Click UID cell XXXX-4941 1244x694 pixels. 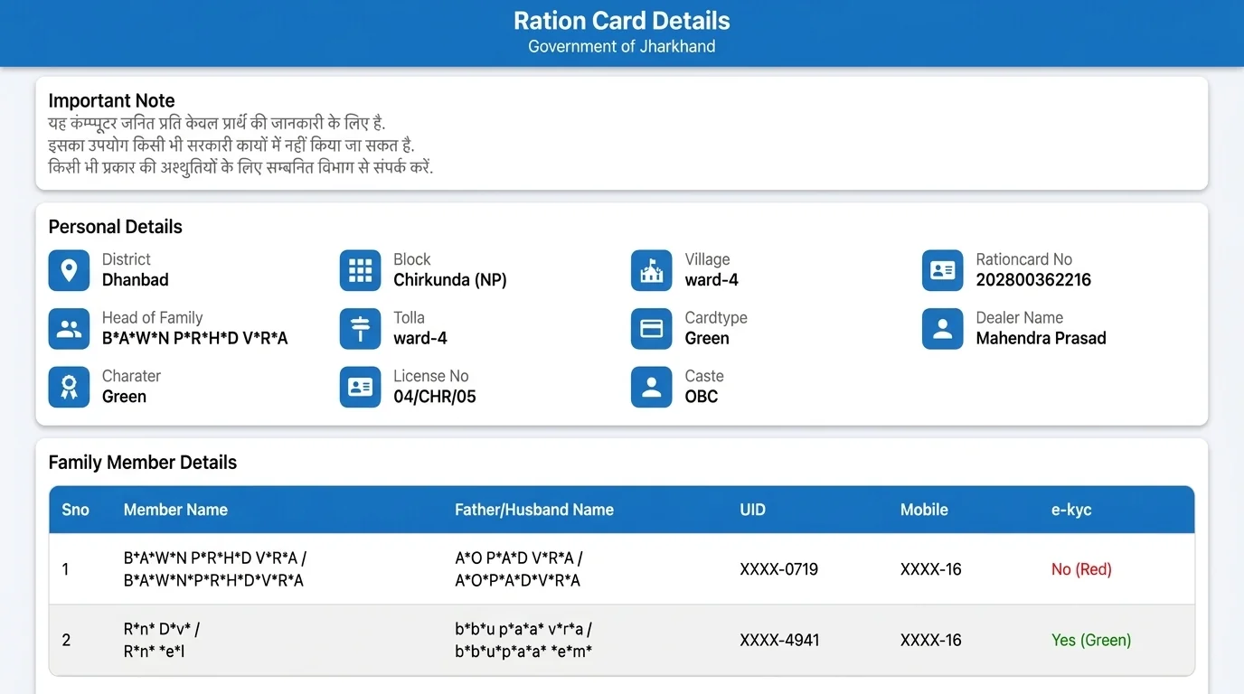[779, 641]
